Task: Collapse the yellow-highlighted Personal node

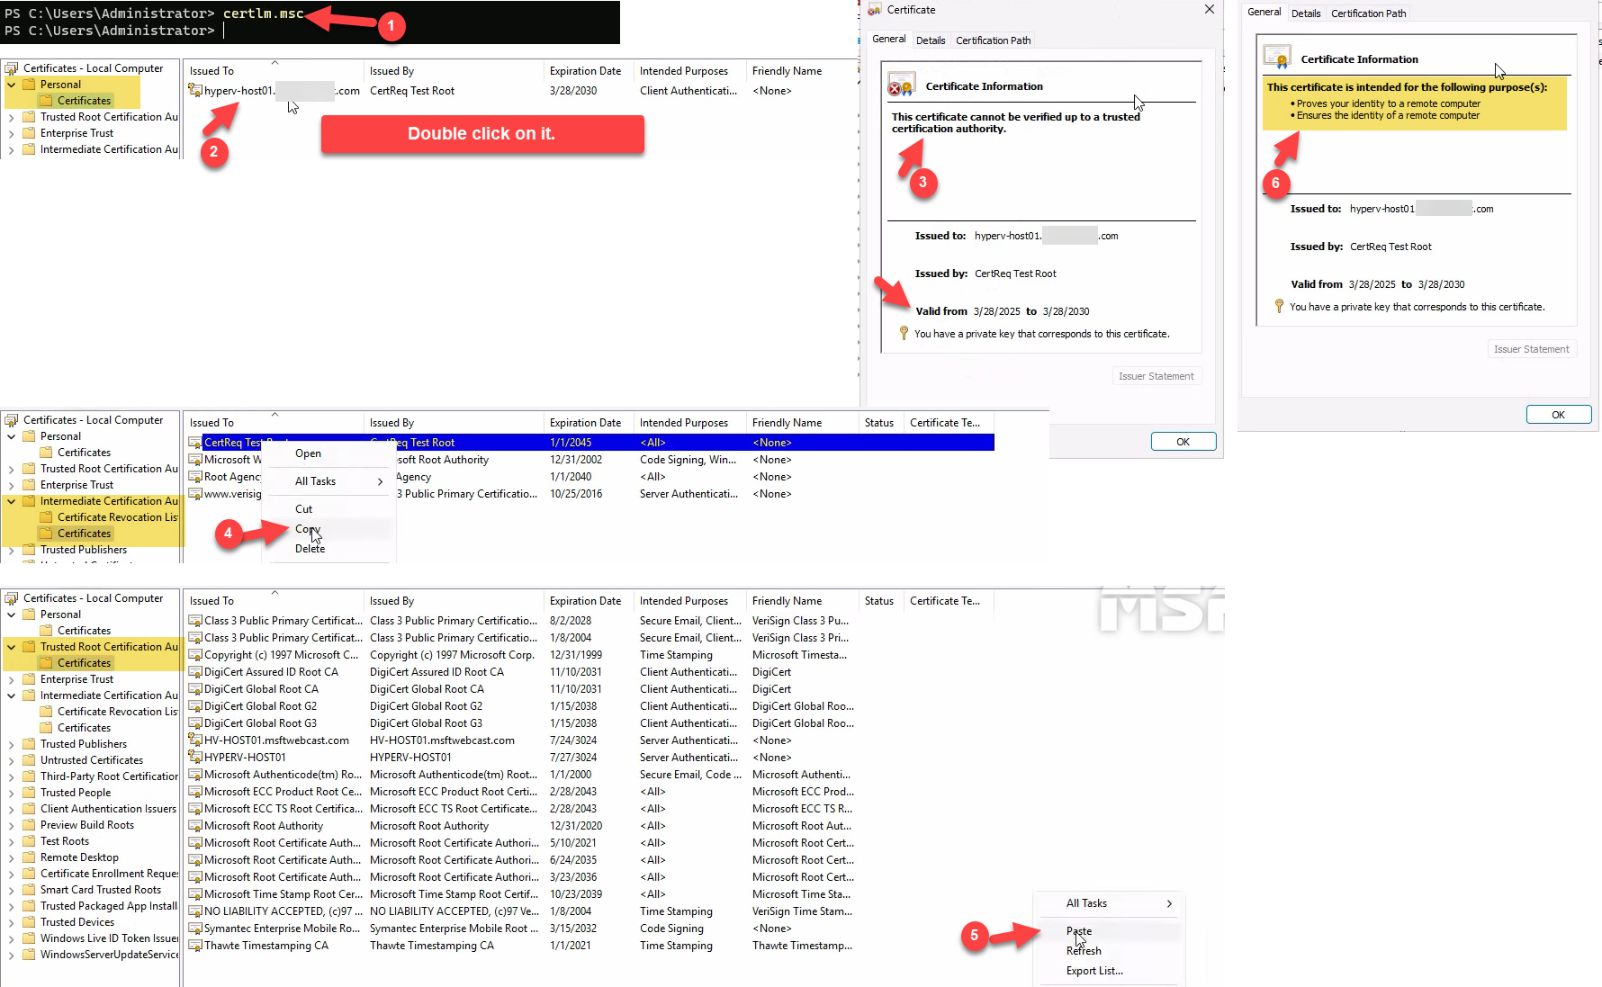Action: pos(11,85)
